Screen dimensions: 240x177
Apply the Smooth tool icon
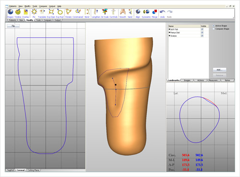pos(123,12)
